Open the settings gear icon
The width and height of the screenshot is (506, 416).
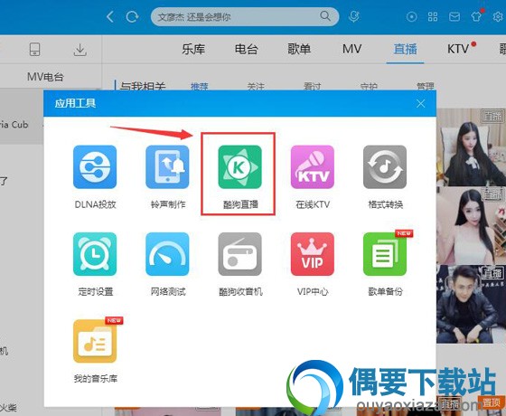[x=498, y=17]
